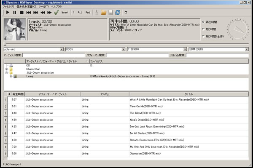
Task: Refresh the library with the blue arrows icon
Action: (x=118, y=12)
